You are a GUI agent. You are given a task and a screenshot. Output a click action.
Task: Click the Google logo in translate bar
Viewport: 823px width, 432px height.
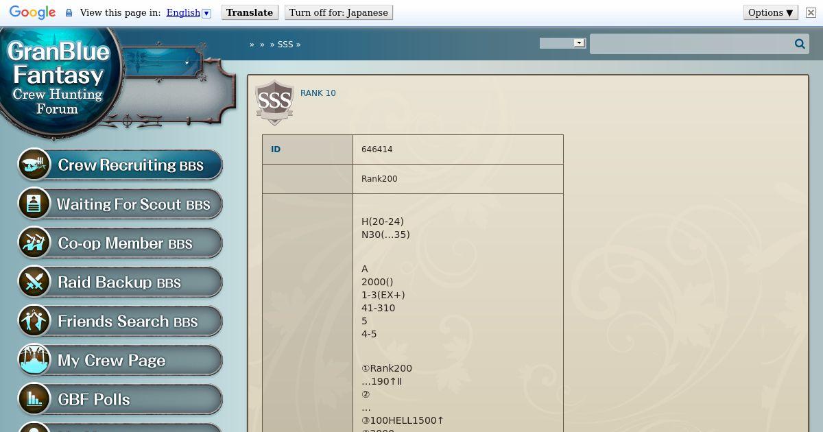pyautogui.click(x=32, y=12)
